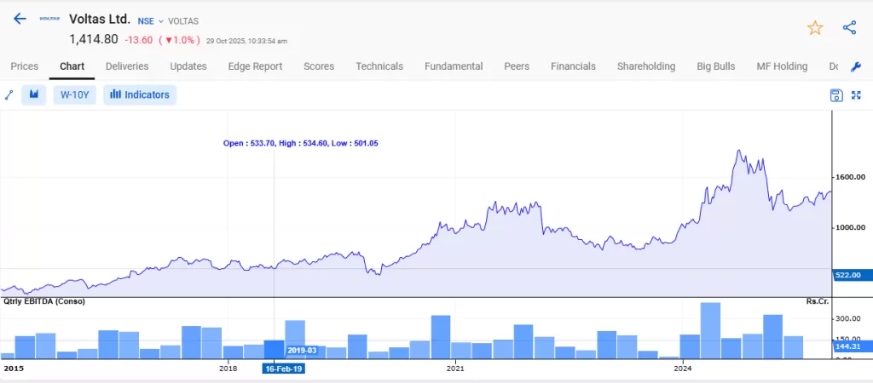Share this stock page
873x383 pixels.
click(x=849, y=28)
